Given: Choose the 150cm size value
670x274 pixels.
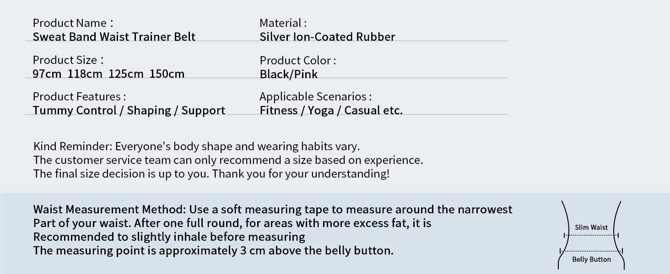Looking at the screenshot, I should click(x=167, y=74).
